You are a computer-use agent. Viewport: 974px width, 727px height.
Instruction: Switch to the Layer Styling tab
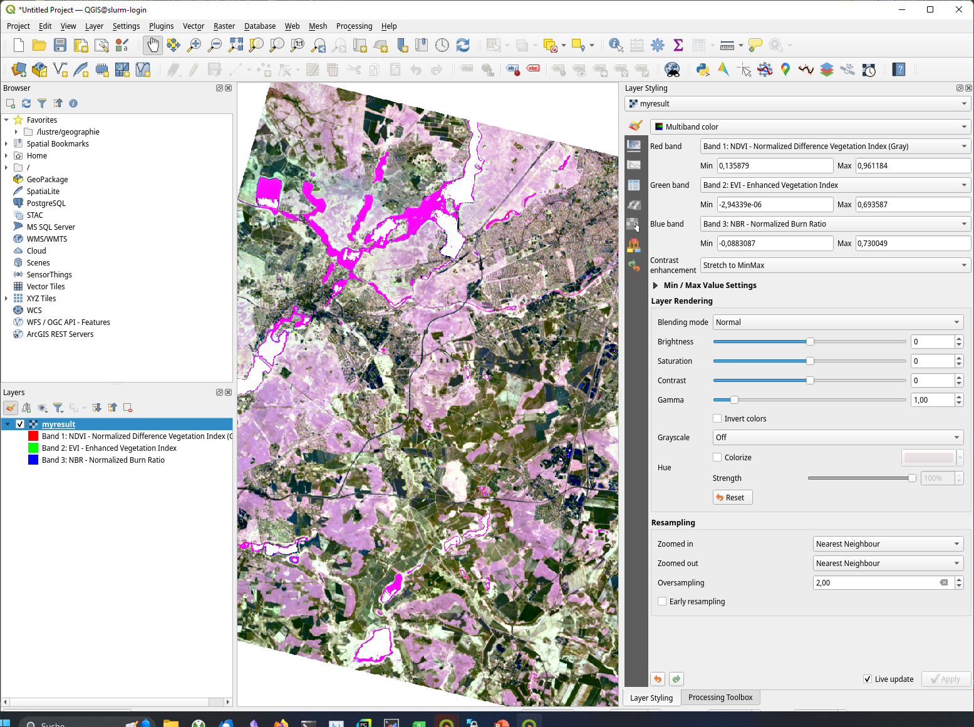click(651, 698)
